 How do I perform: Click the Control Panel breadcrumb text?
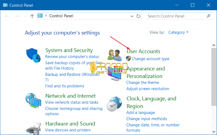pyautogui.click(x=61, y=16)
